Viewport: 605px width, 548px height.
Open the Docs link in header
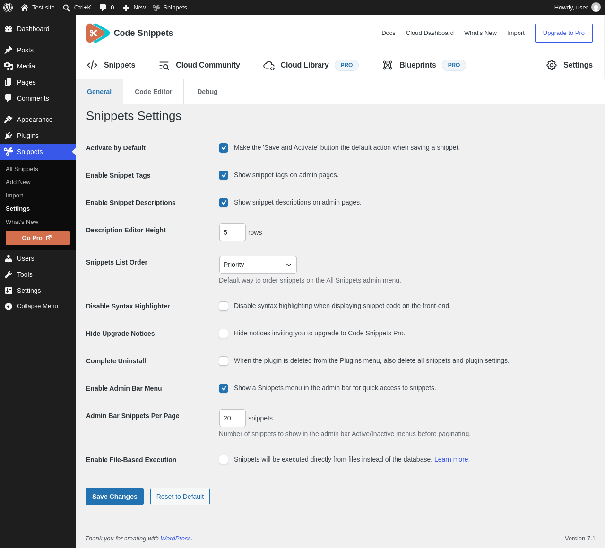click(389, 33)
